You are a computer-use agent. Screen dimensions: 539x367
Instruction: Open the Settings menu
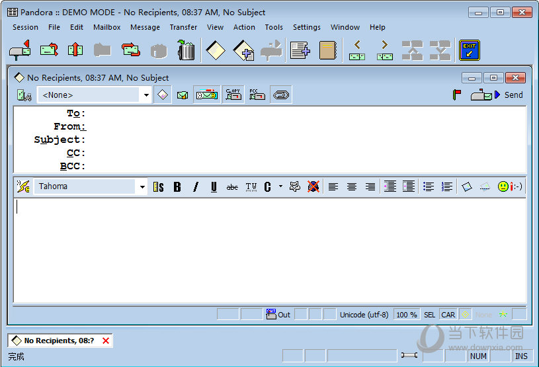tap(307, 27)
